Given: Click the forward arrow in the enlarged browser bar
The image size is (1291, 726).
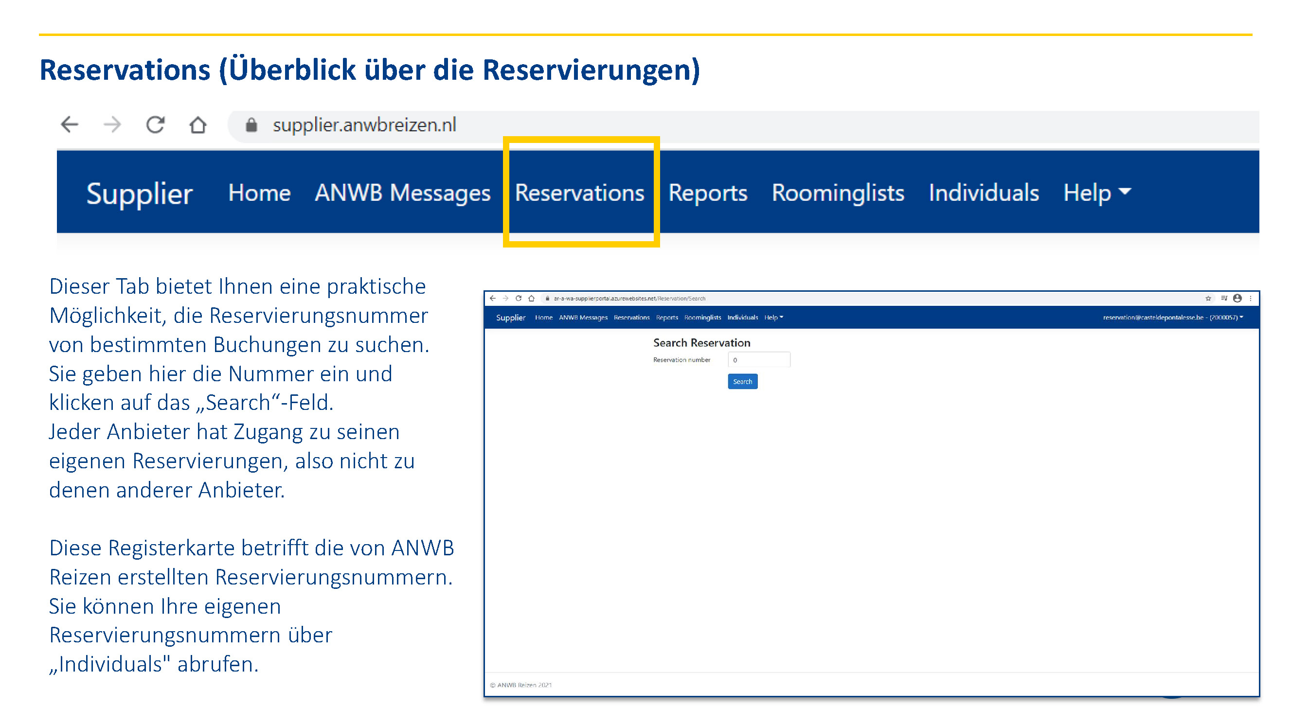Looking at the screenshot, I should pos(112,124).
